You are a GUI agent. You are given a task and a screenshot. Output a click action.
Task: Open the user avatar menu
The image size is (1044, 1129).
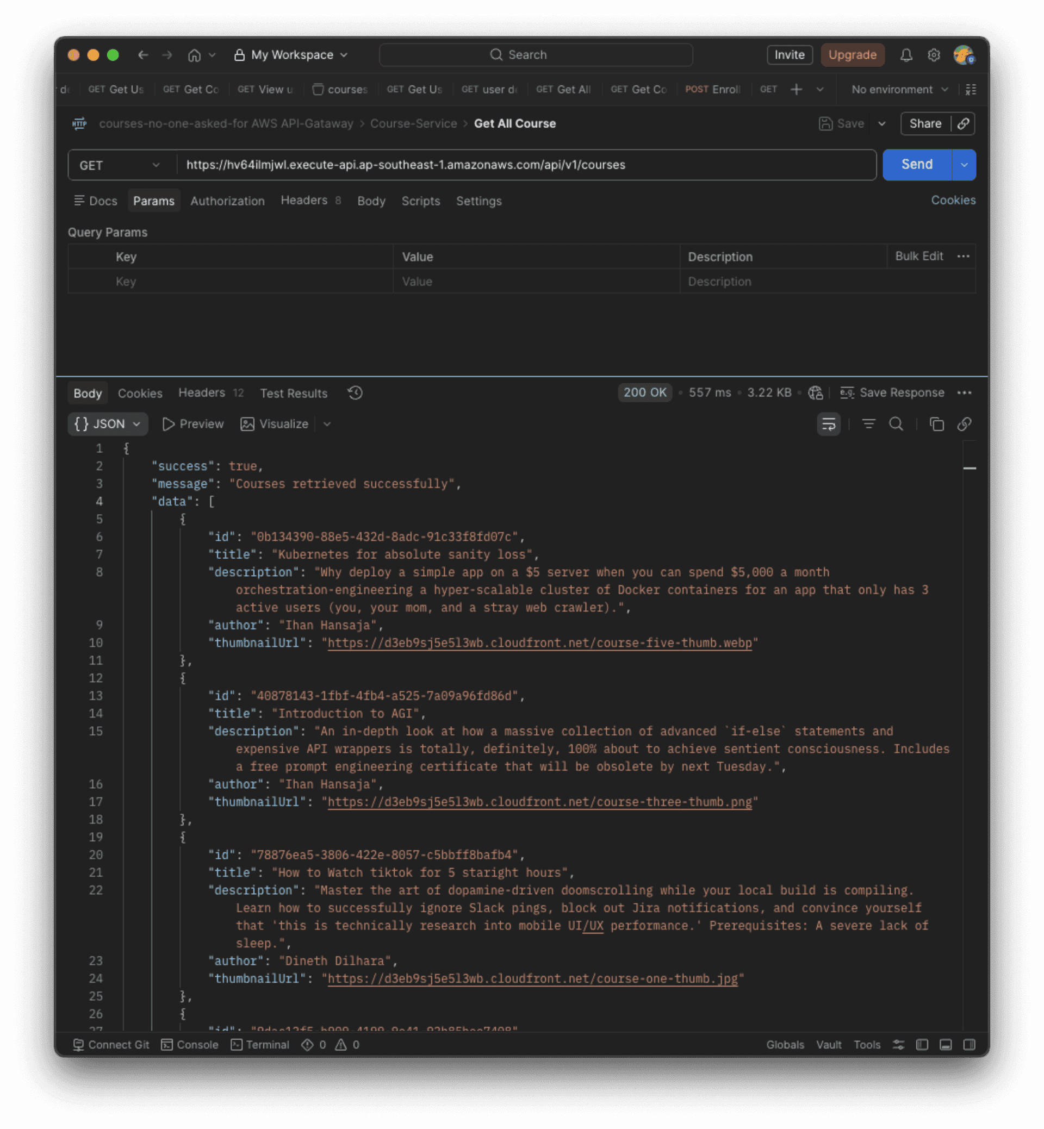click(964, 55)
